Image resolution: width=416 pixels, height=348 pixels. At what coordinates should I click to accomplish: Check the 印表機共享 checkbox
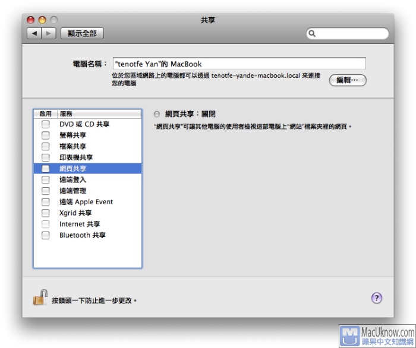46,157
